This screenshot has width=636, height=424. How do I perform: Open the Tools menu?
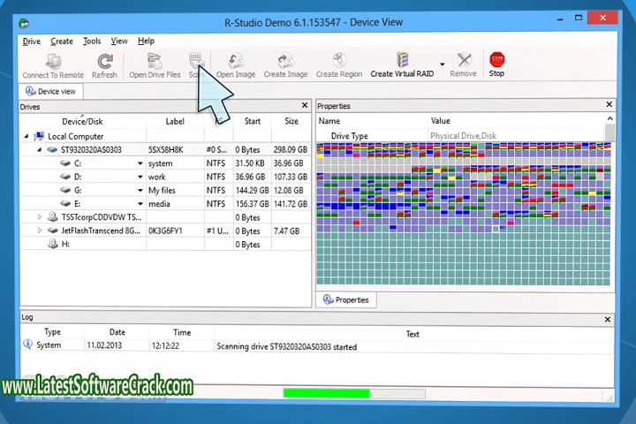click(92, 41)
